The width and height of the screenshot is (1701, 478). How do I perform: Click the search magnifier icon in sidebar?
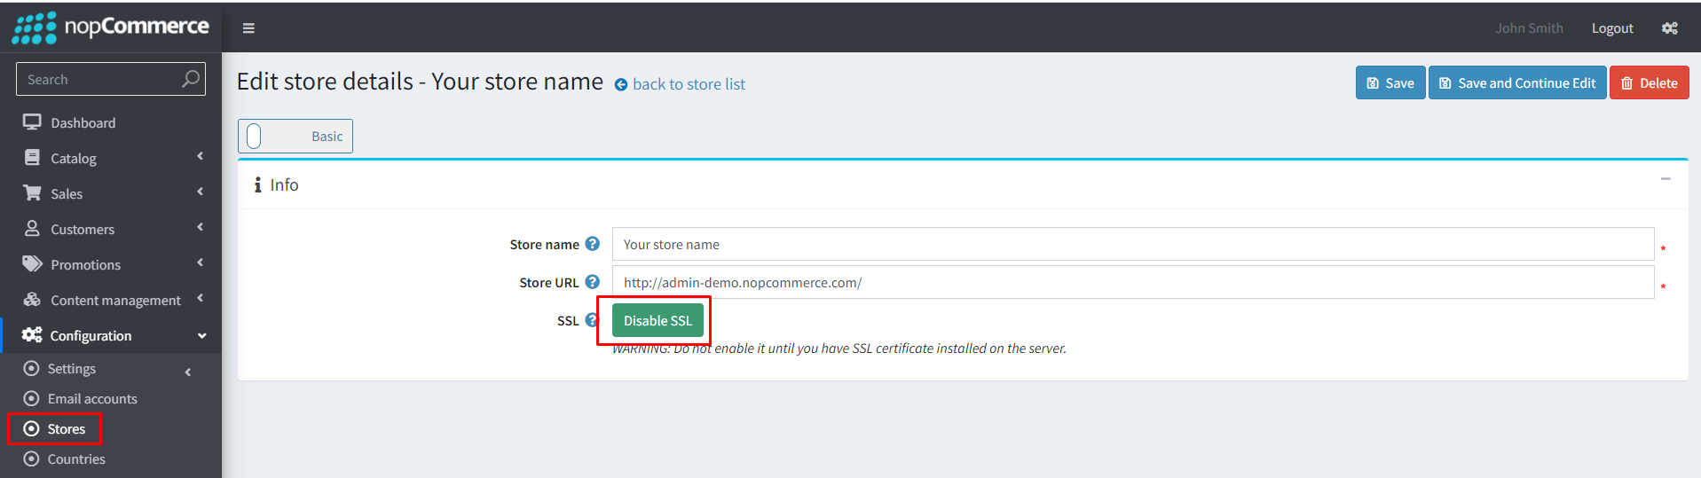[x=190, y=79]
